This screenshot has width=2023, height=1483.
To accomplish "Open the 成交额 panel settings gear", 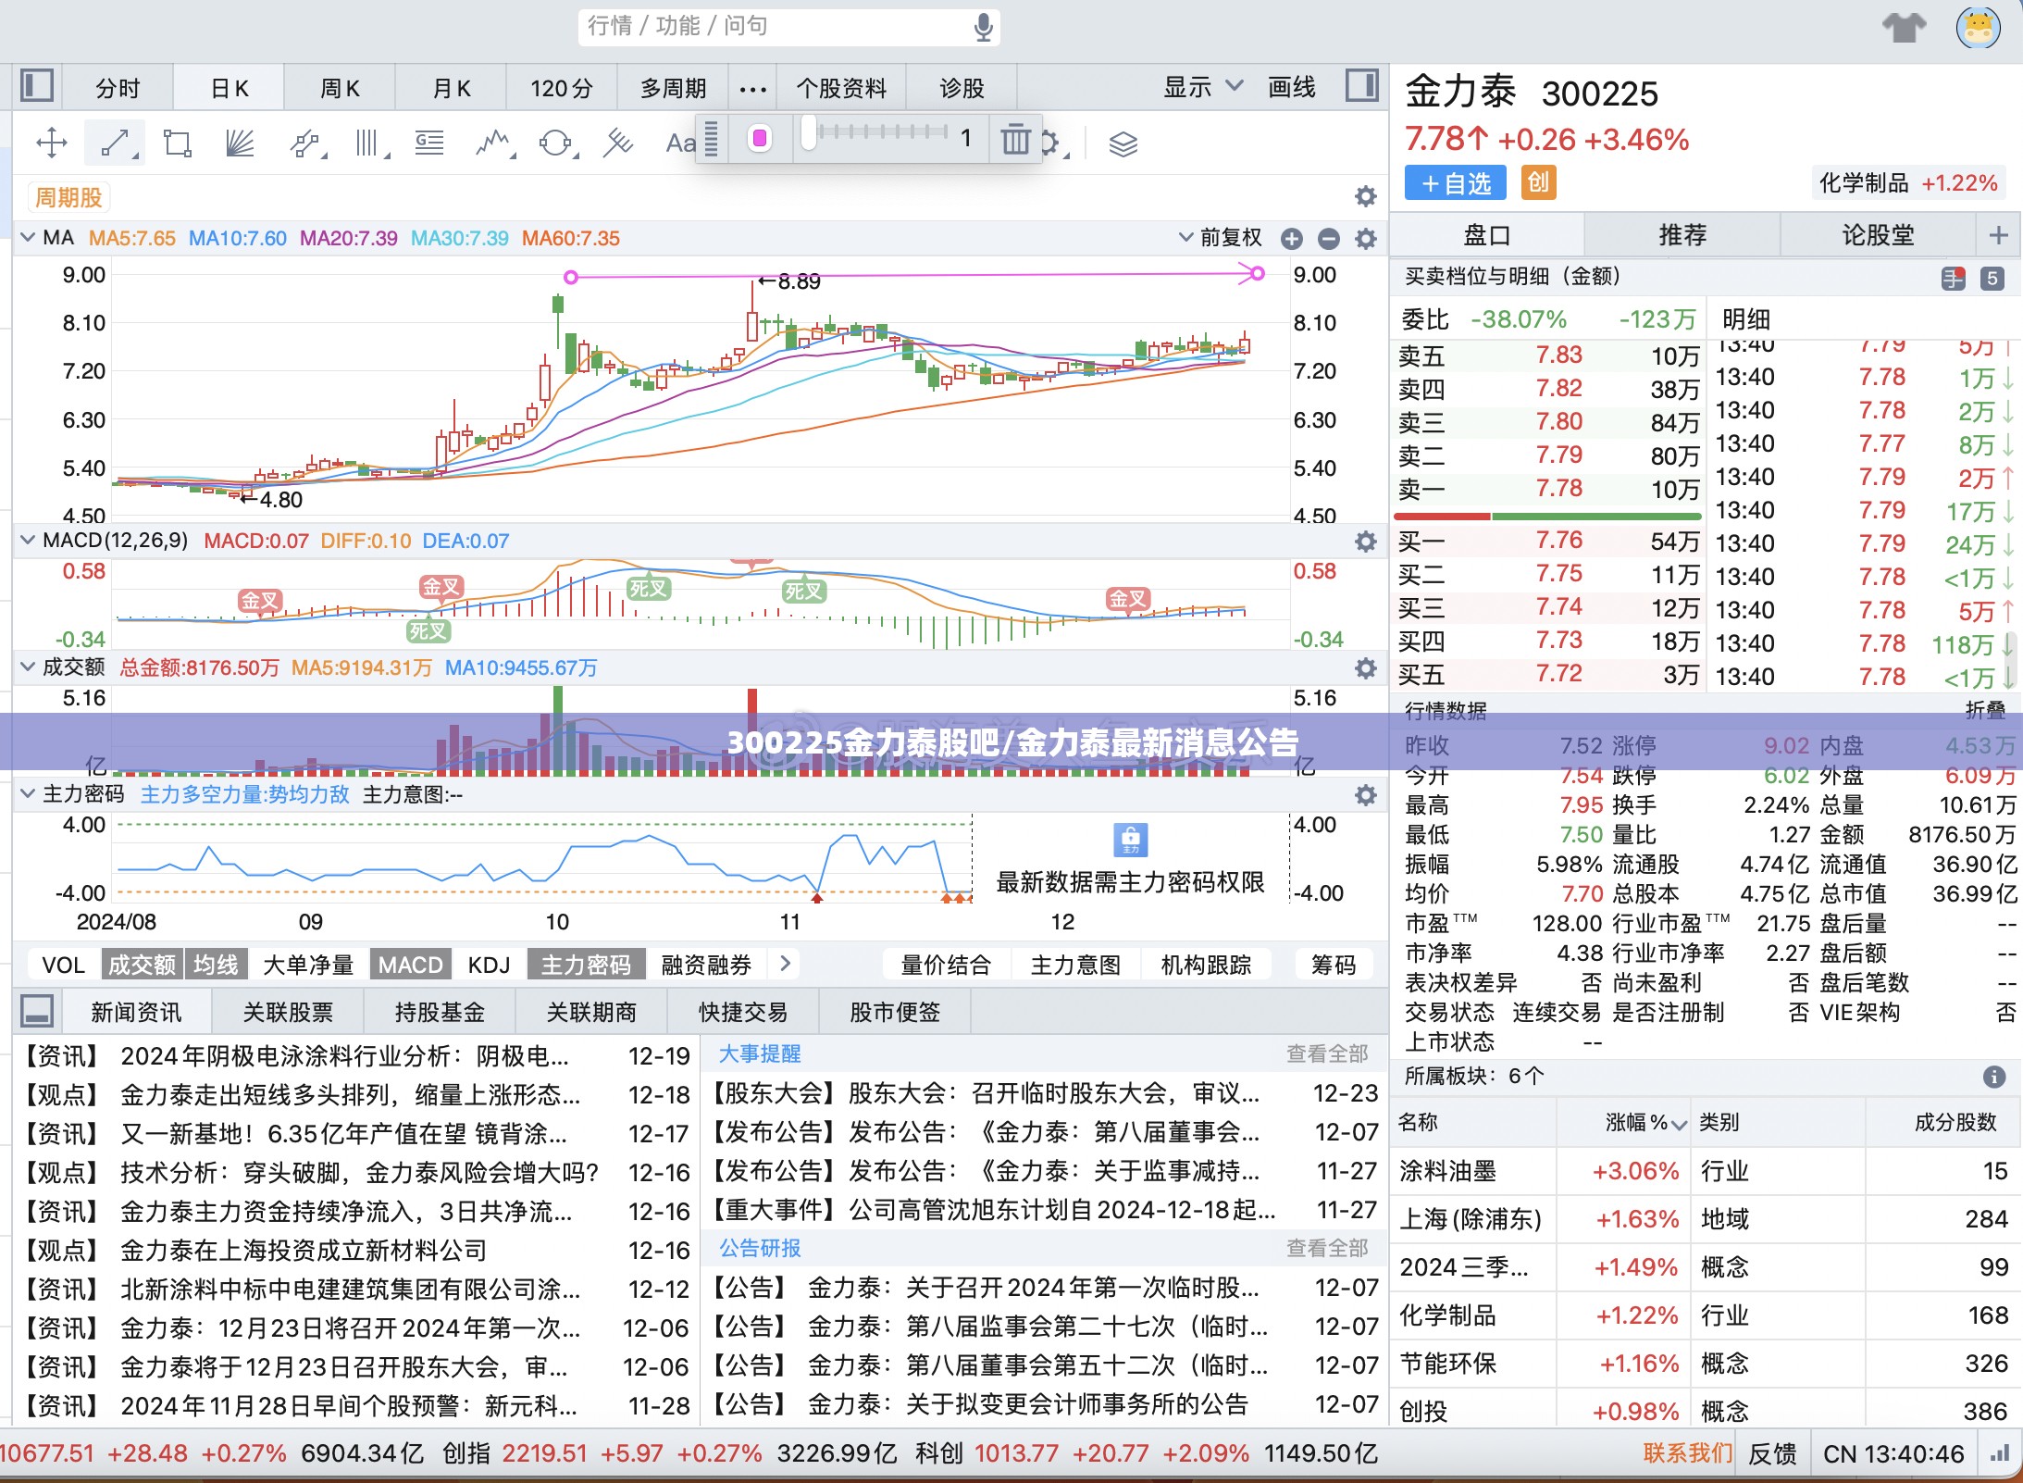I will 1366,668.
